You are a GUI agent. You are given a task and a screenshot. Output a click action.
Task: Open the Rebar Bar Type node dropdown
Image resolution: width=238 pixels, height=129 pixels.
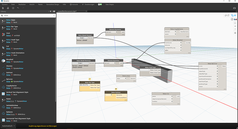(85, 85)
